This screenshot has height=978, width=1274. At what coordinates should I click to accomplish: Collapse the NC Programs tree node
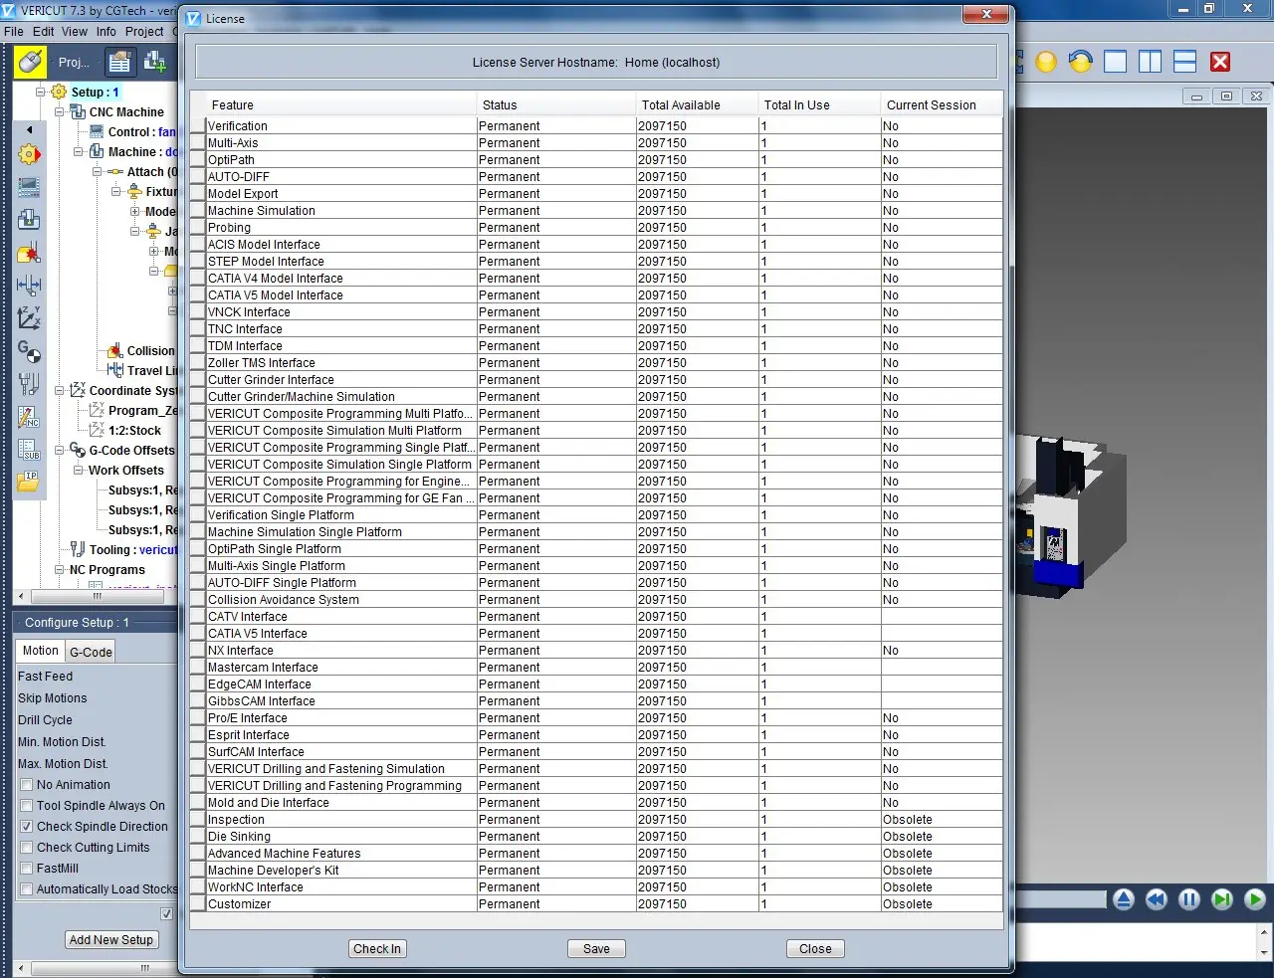60,569
